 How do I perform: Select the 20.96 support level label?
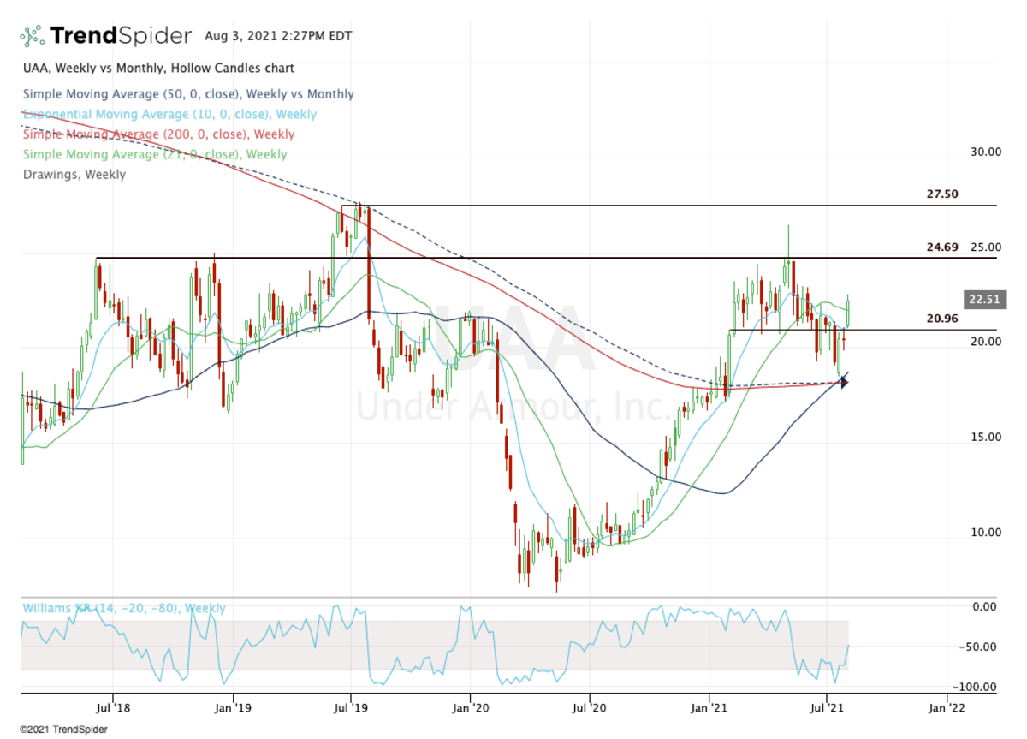point(942,319)
